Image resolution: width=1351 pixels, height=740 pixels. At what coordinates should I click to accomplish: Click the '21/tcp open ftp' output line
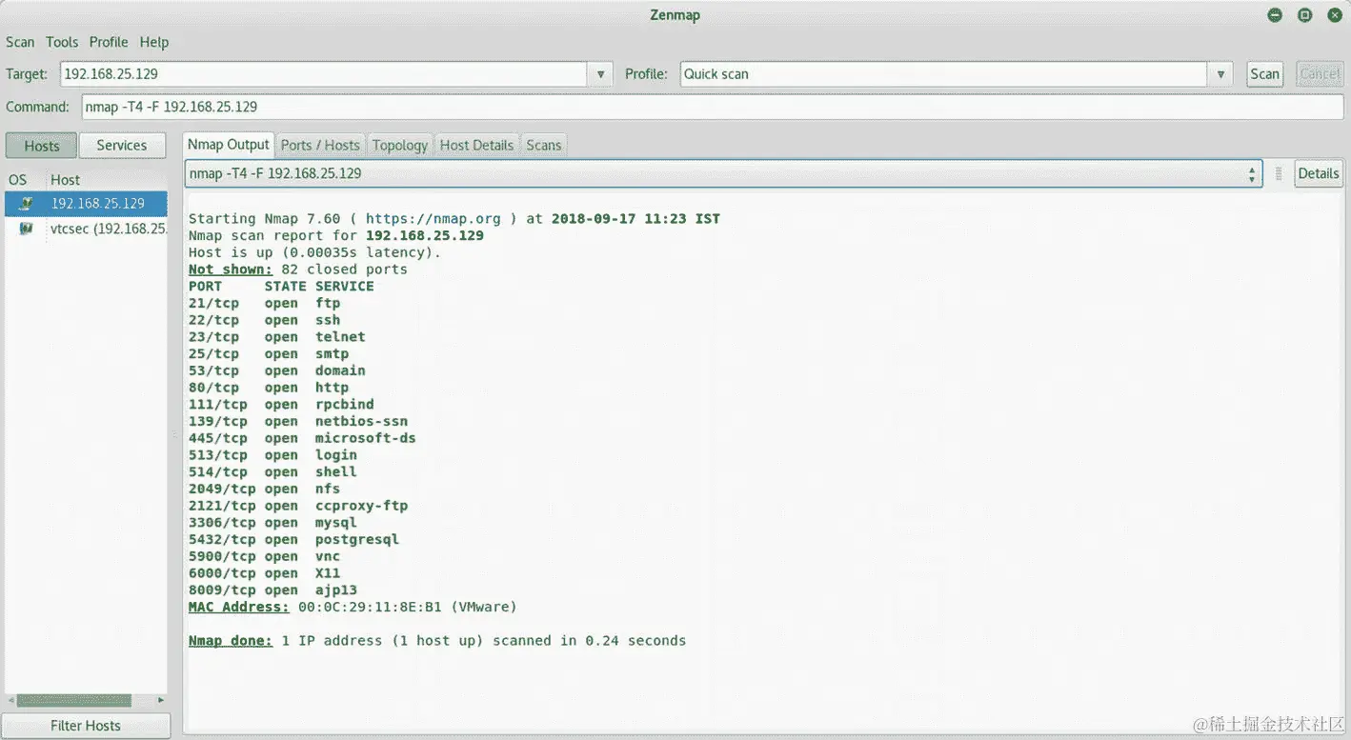pyautogui.click(x=264, y=303)
